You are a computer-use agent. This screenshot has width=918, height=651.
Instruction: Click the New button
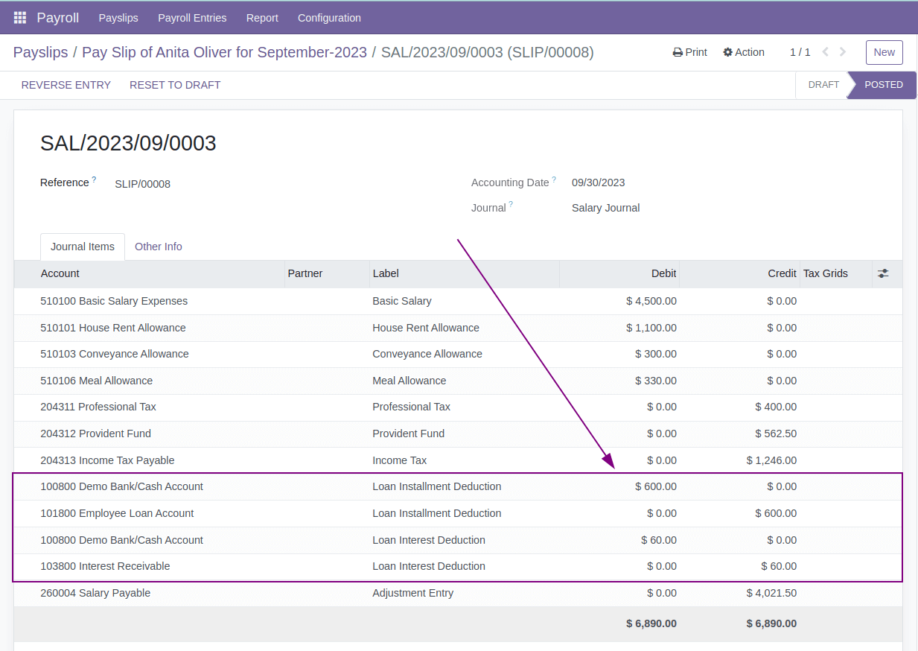click(x=884, y=52)
